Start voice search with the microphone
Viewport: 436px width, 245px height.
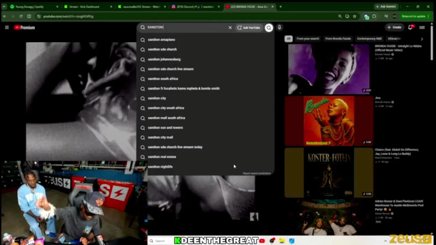(x=279, y=28)
